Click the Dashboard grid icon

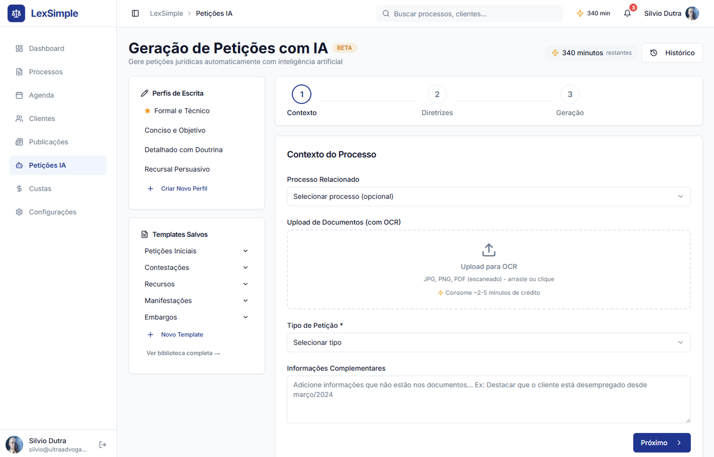click(19, 49)
